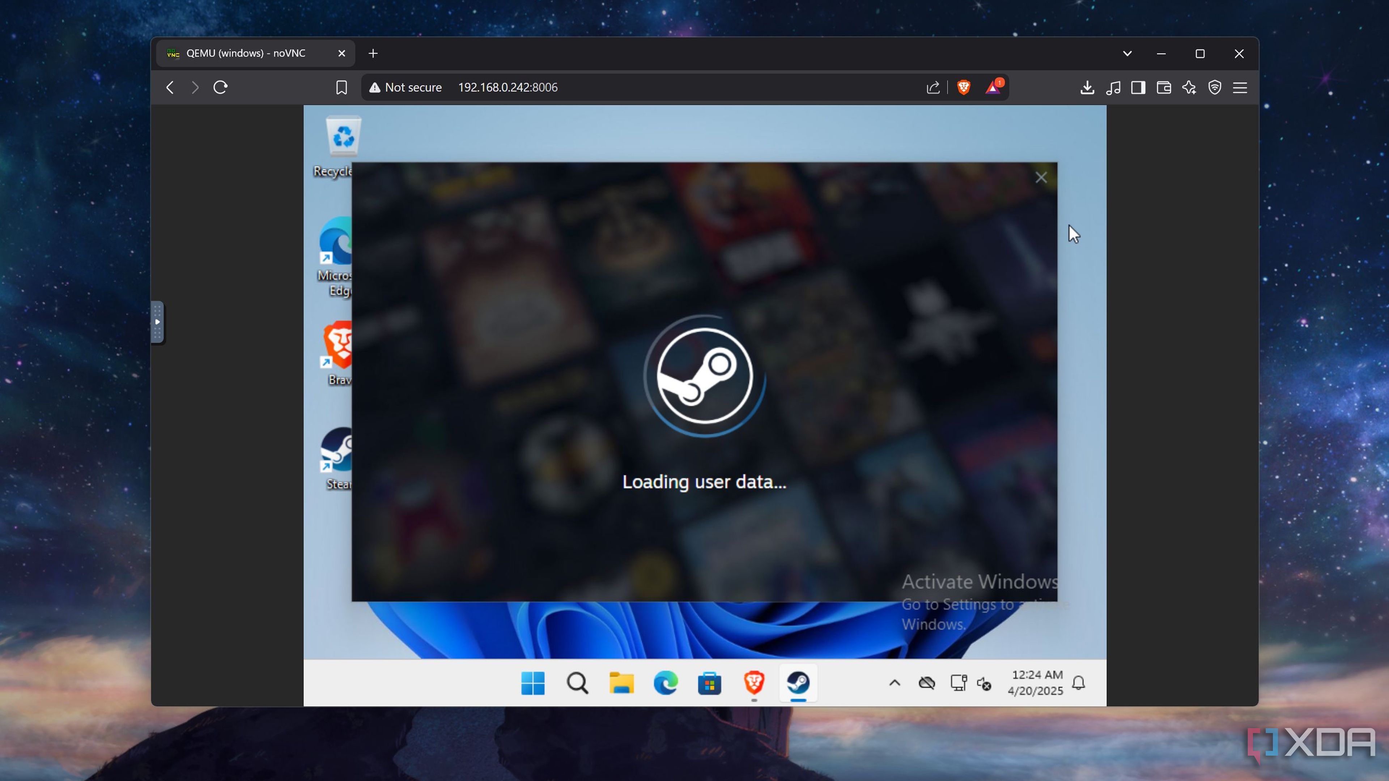Select the QEMU (windows) - noVNC tab
Image resolution: width=1389 pixels, height=781 pixels.
pos(246,54)
